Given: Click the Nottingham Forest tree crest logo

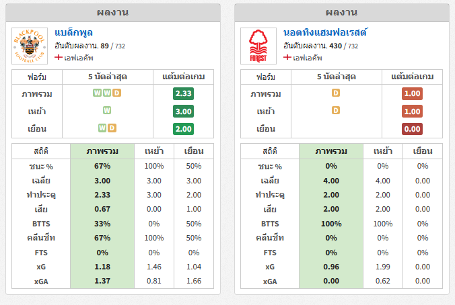Looking at the screenshot, I should tap(258, 46).
